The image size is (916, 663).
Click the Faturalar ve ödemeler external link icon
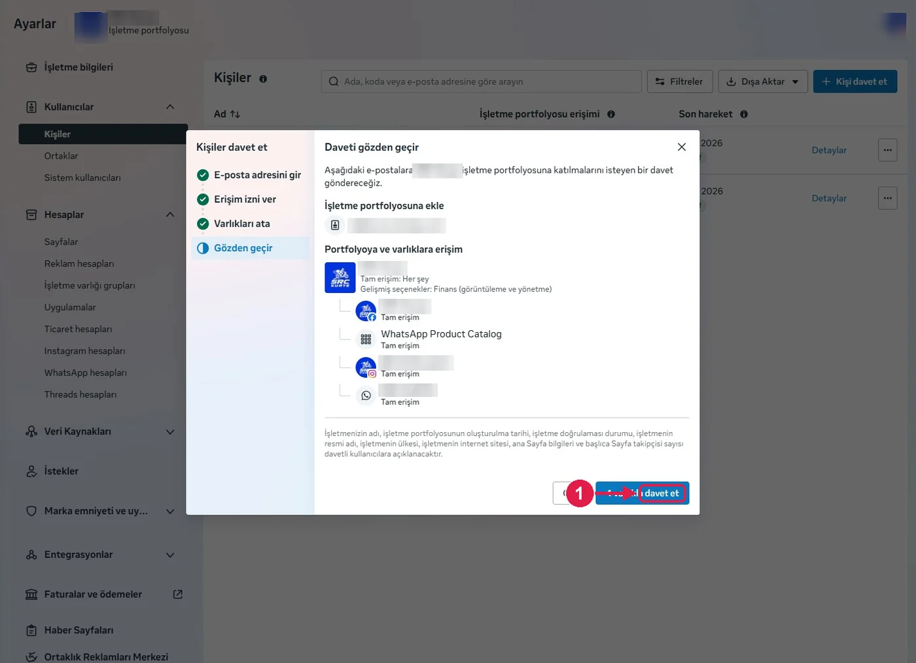(x=177, y=594)
